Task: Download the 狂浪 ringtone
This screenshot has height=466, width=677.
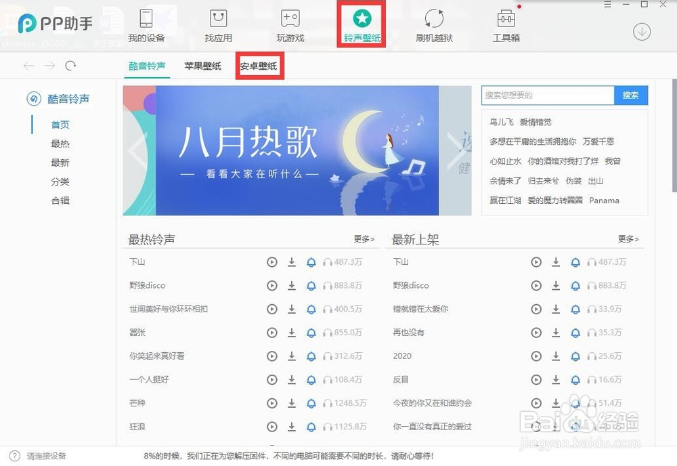Action: [292, 427]
